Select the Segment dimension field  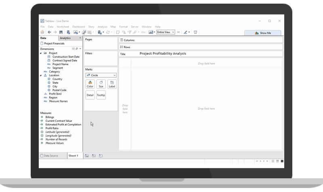click(x=58, y=68)
